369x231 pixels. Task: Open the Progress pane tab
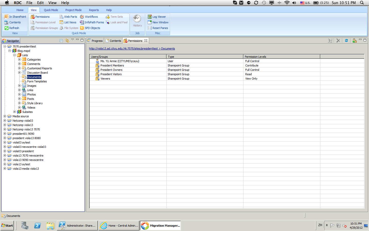(x=95, y=41)
